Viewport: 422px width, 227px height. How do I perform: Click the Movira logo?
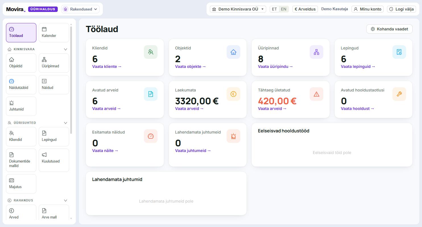(16, 9)
